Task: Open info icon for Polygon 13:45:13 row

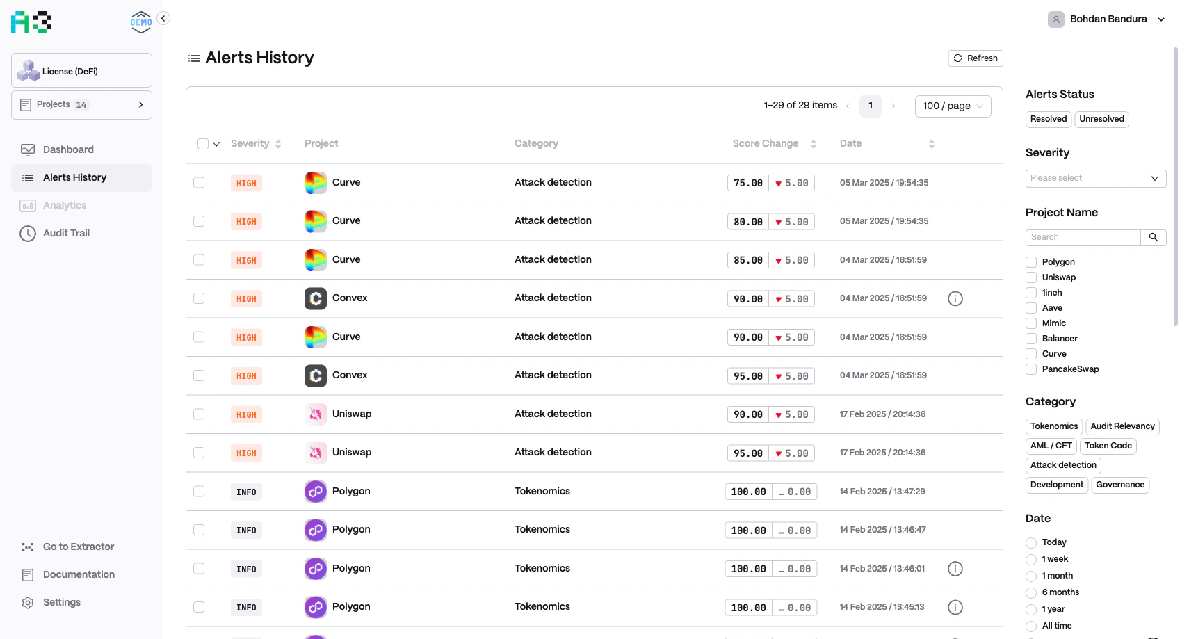Action: pyautogui.click(x=955, y=608)
